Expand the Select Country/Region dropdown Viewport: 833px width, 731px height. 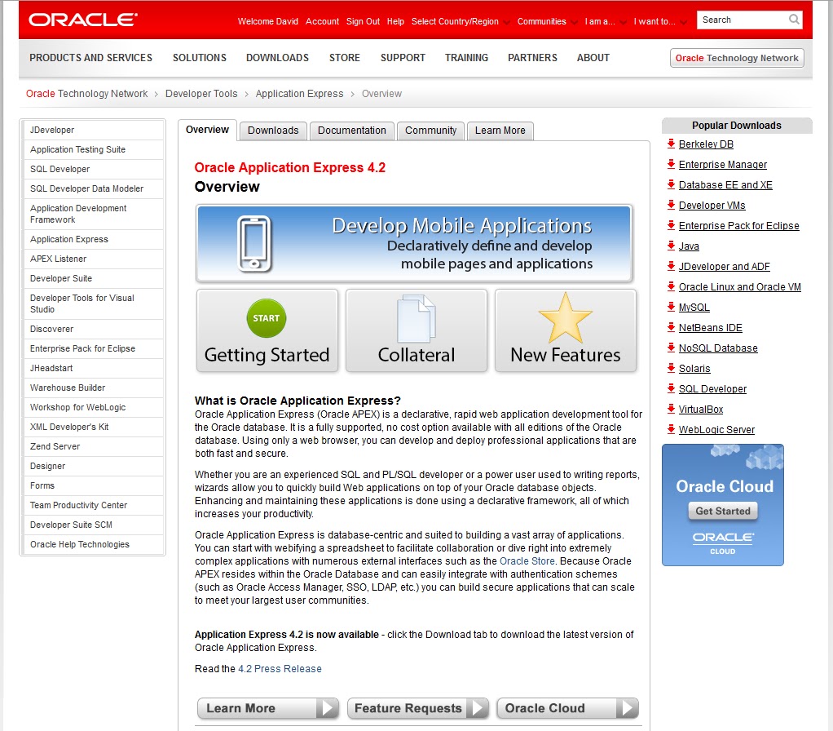[x=460, y=21]
